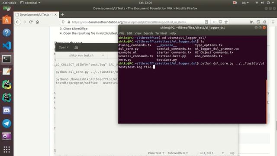
Task: View site security lock icon
Action: (x=69, y=22)
